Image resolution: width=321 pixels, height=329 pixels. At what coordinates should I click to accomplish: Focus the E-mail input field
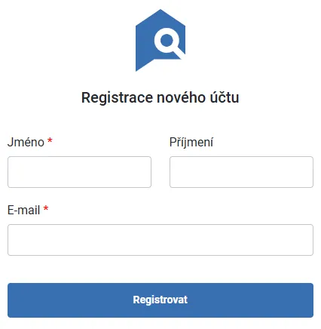point(160,240)
